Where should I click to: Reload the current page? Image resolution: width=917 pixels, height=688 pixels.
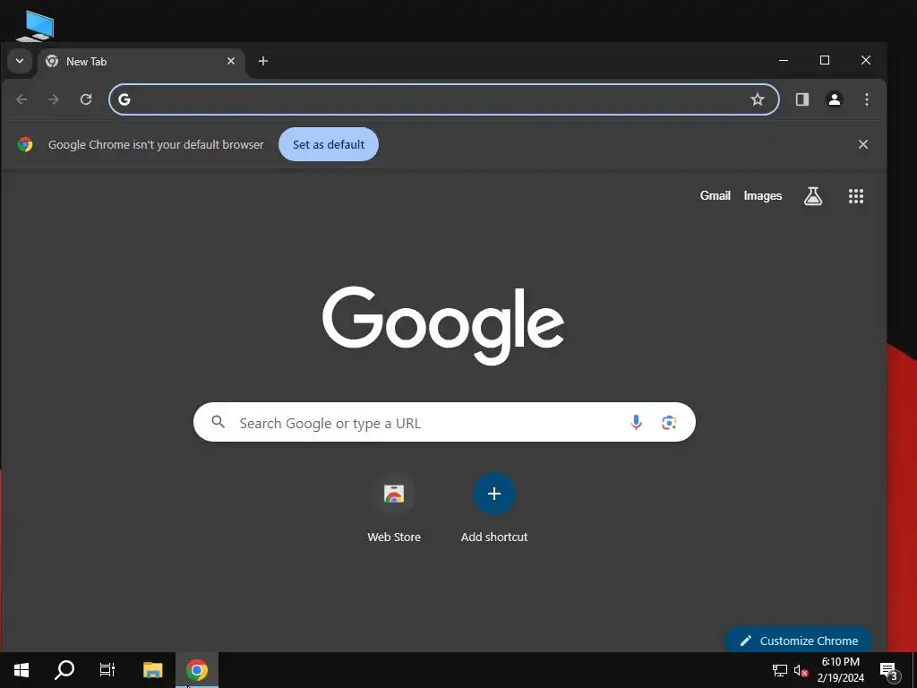[x=86, y=99]
